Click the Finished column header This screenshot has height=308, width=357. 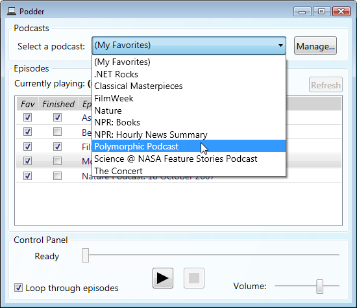coord(58,104)
